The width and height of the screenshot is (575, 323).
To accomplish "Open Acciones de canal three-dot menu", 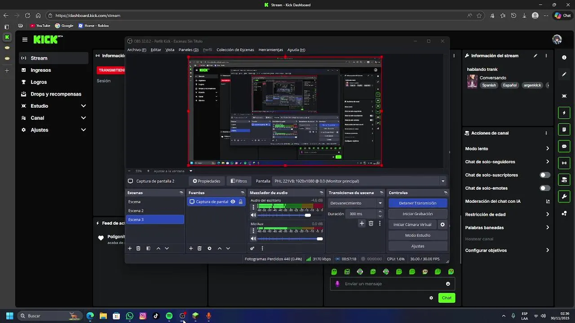I will tap(546, 133).
